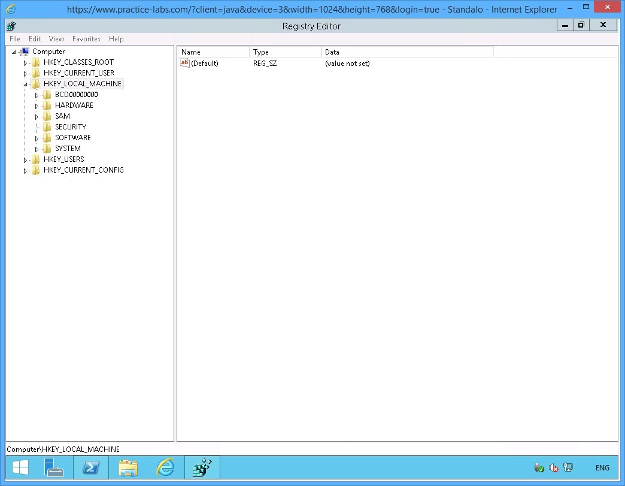
Task: Expand the BCD00000000 key
Action: point(37,94)
